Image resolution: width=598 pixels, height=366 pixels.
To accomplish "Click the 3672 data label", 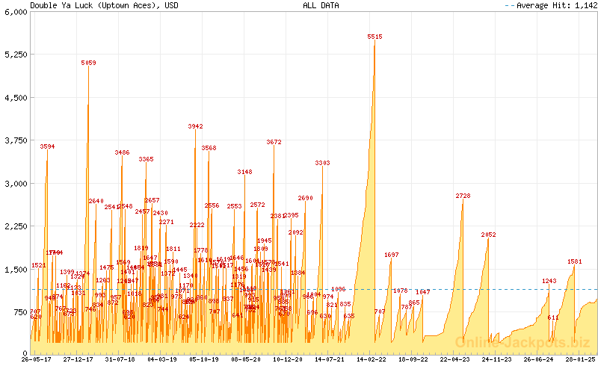I will pyautogui.click(x=274, y=141).
